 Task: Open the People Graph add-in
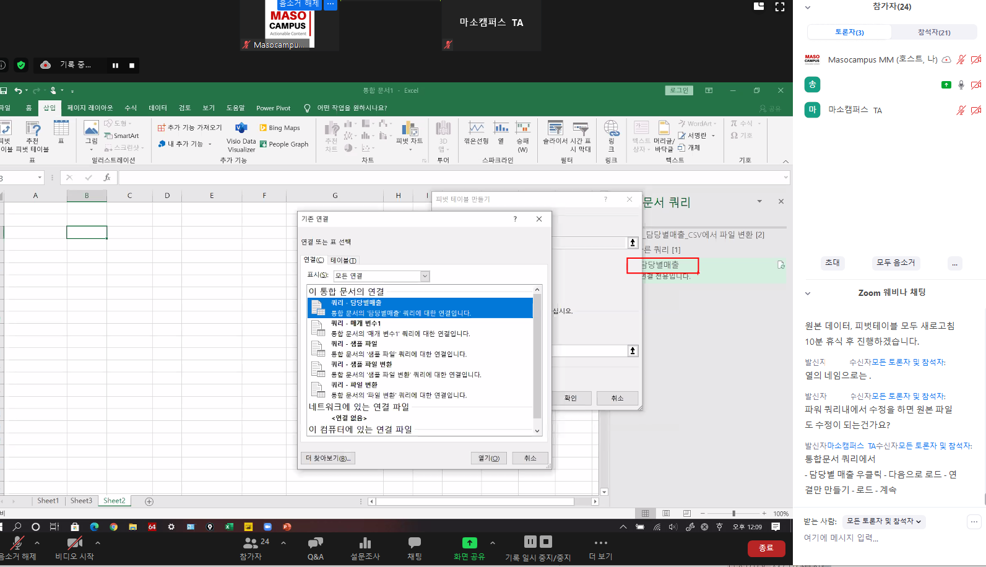click(263, 144)
